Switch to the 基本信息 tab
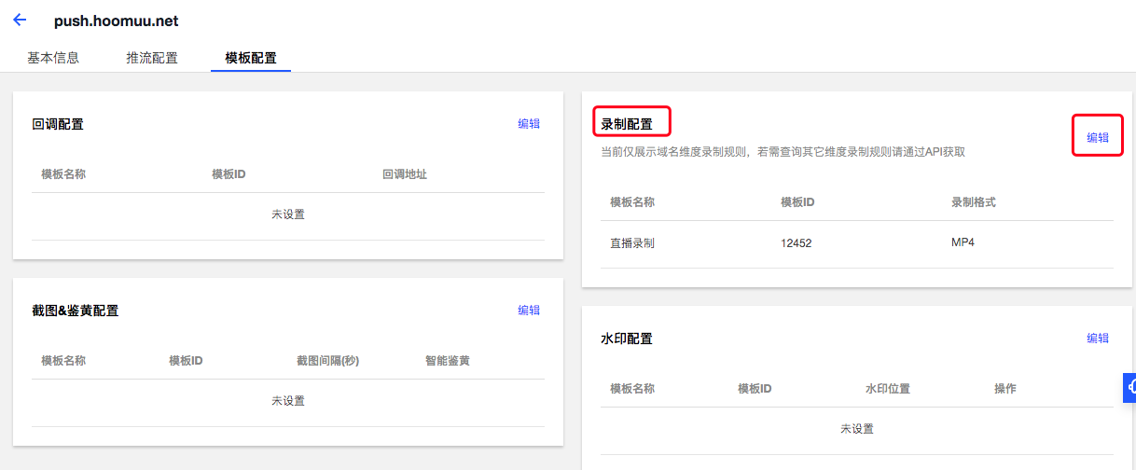The height and width of the screenshot is (470, 1136). [53, 58]
